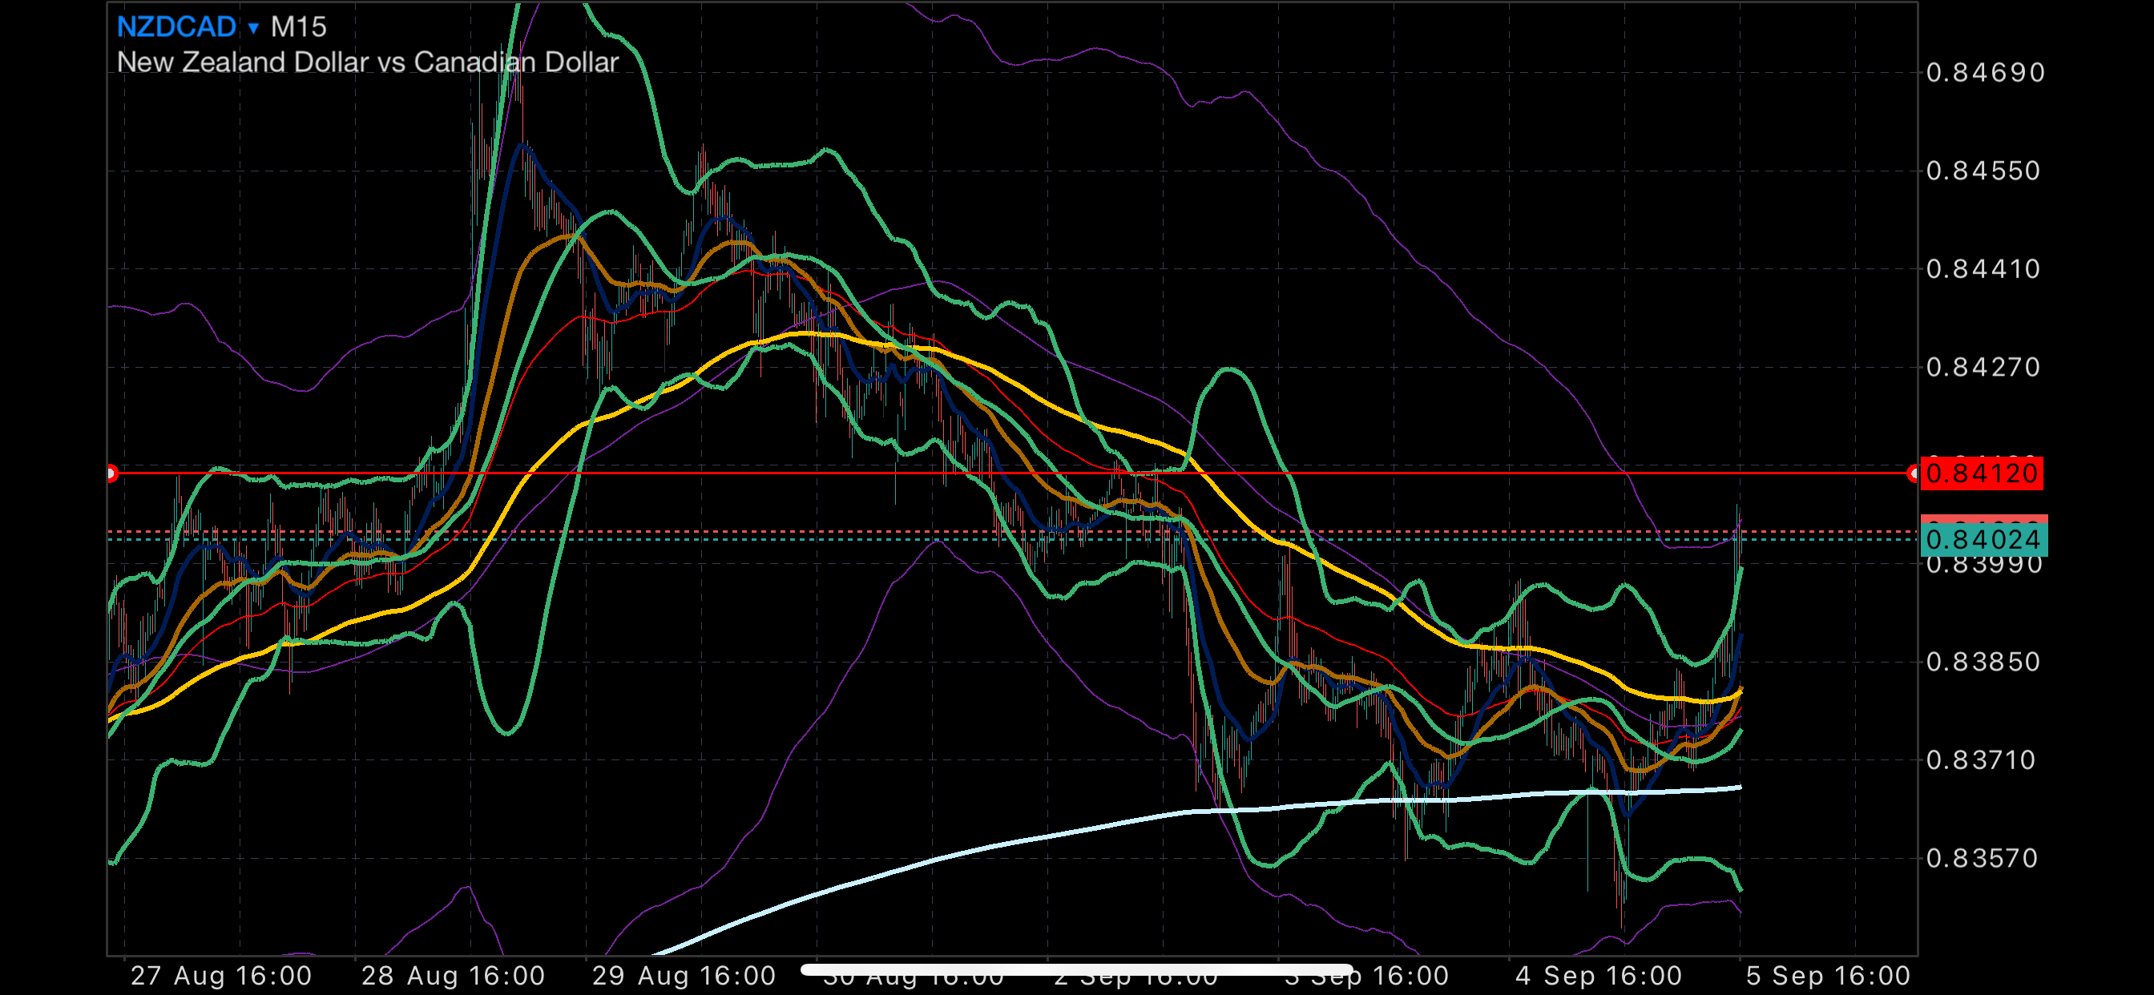The height and width of the screenshot is (995, 2154).
Task: Select the red 0.84120 price tag
Action: [1981, 474]
